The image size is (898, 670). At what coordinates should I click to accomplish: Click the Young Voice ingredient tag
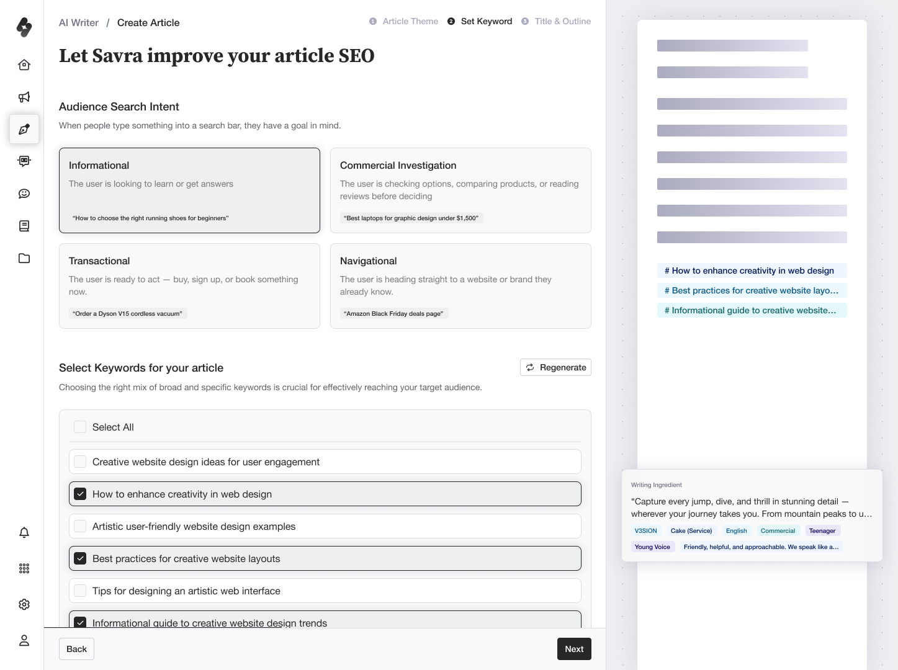pos(652,547)
